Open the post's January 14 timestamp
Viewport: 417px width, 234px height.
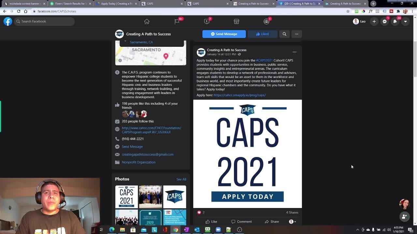[221, 54]
